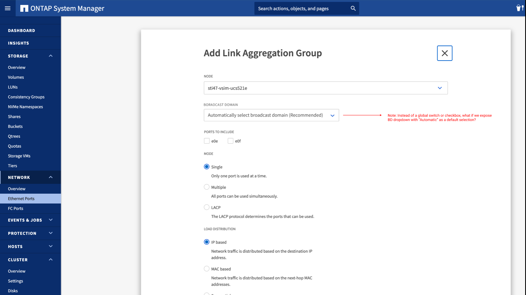526x295 pixels.
Task: Select MAC based load distribution option
Action: coord(206,269)
